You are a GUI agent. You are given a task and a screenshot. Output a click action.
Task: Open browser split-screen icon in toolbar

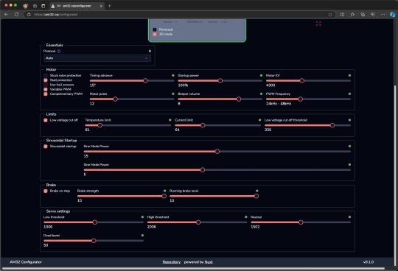click(x=342, y=15)
